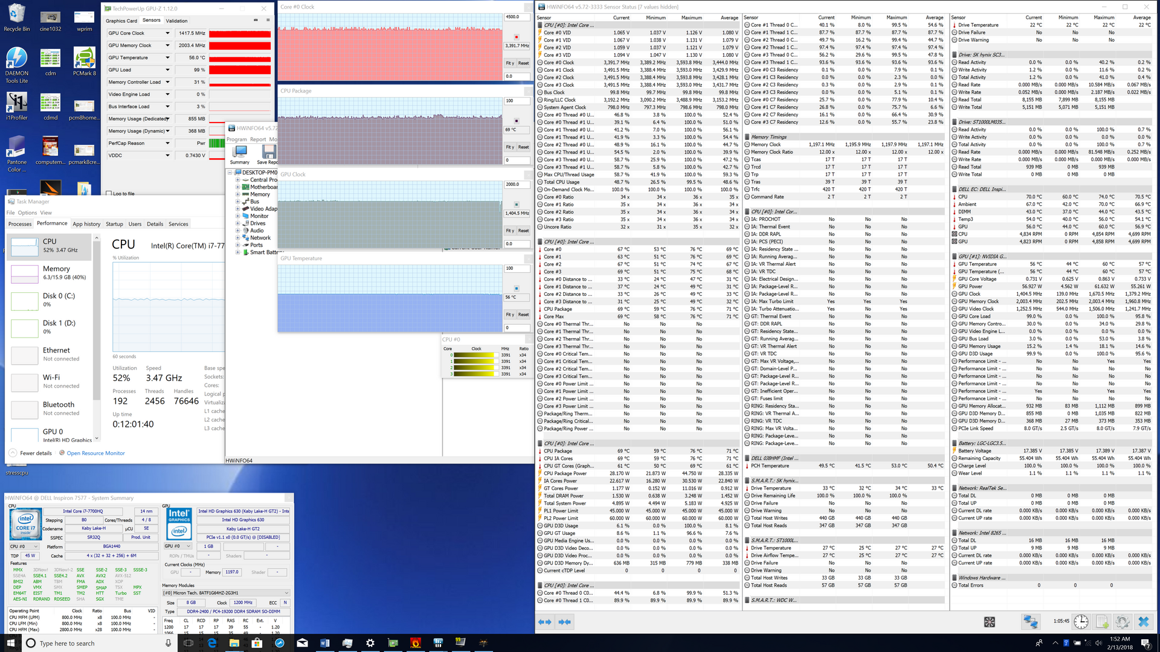
Task: Toggle Log to file checkbox in GPU-Z
Action: [109, 194]
